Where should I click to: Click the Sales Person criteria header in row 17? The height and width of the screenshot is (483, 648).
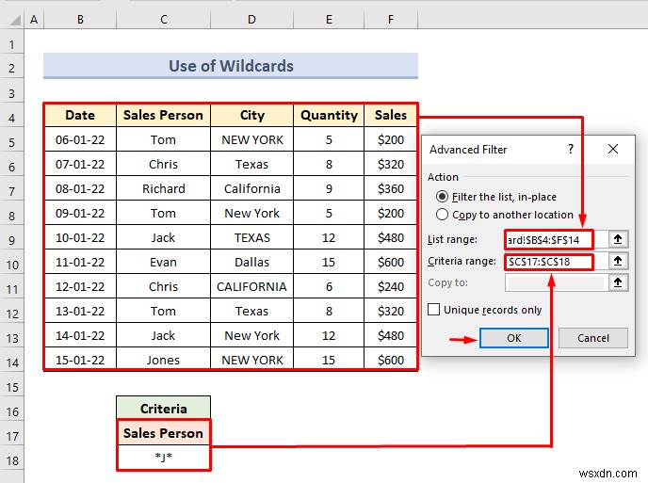click(163, 433)
